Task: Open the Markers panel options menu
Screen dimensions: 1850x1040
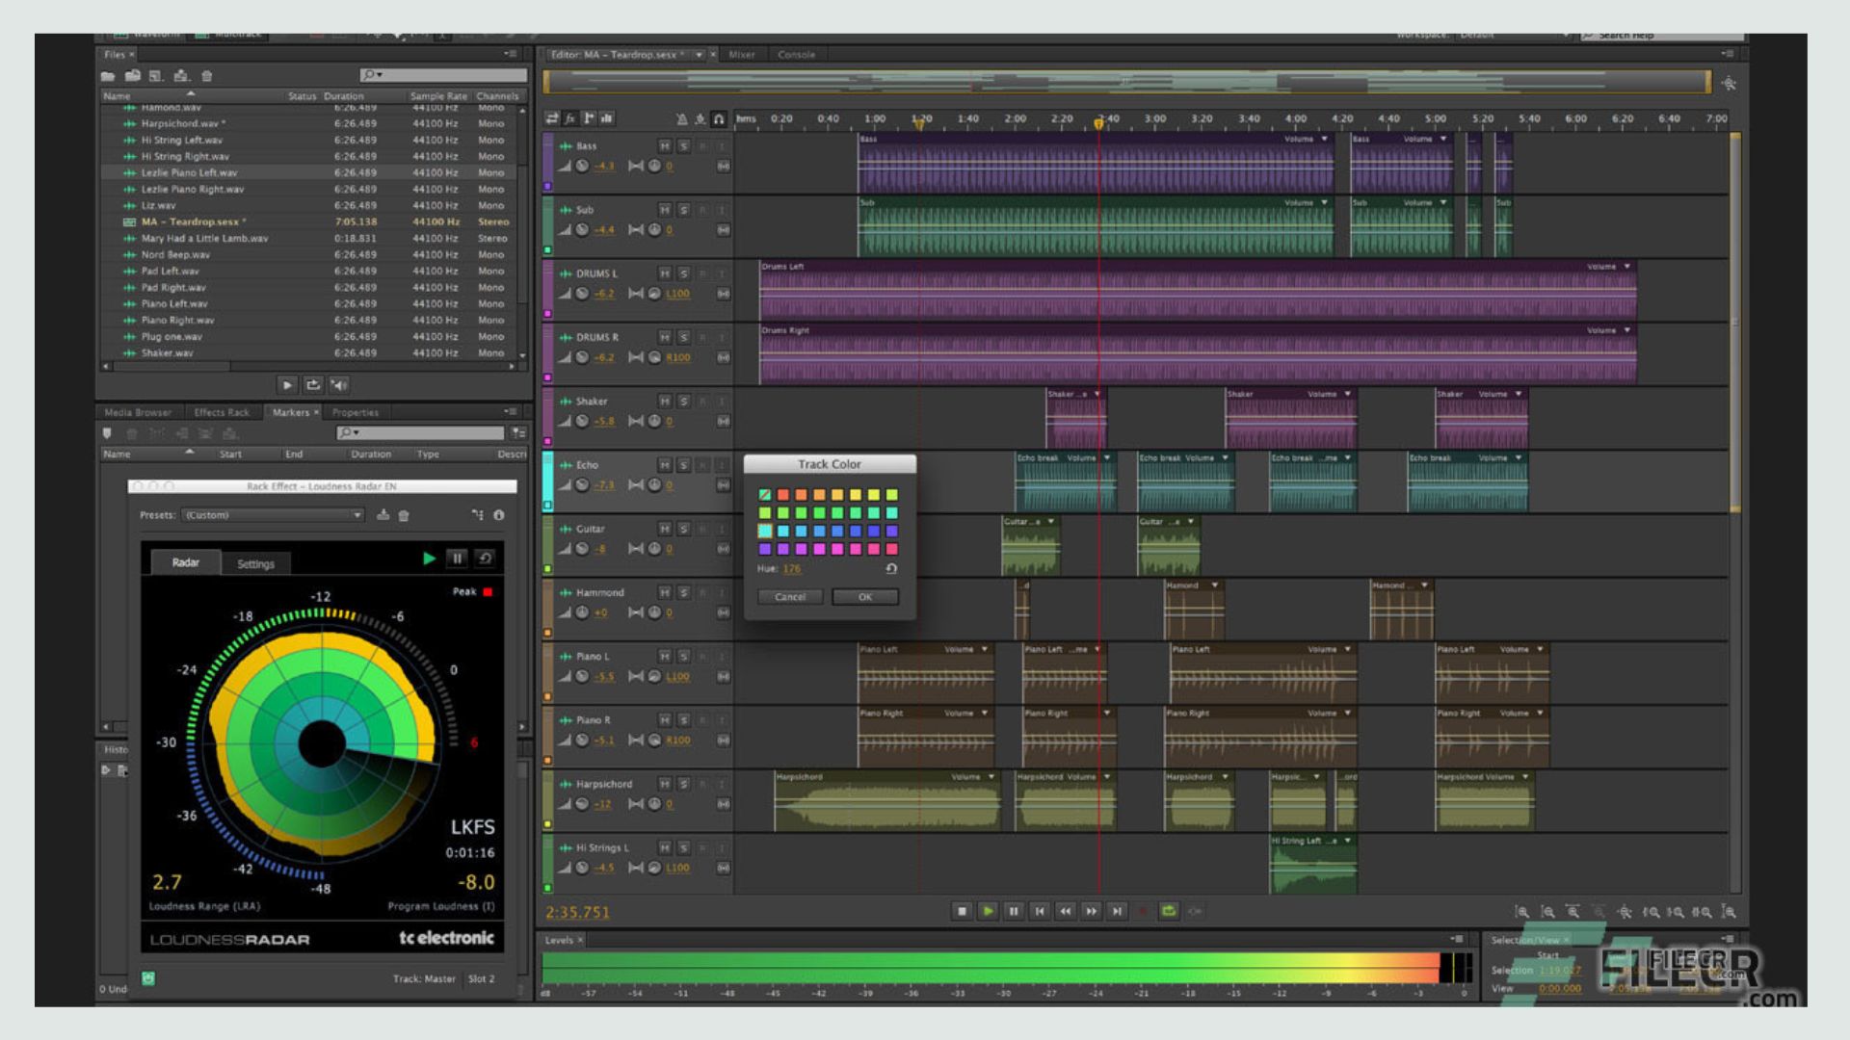Action: 511,412
